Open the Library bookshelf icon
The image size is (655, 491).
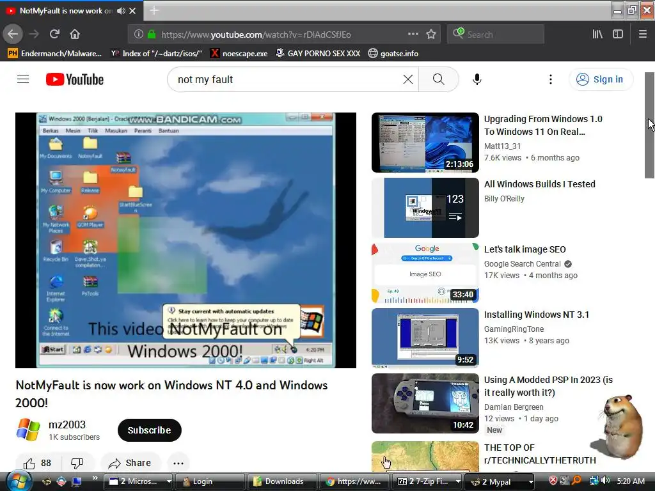coord(597,35)
